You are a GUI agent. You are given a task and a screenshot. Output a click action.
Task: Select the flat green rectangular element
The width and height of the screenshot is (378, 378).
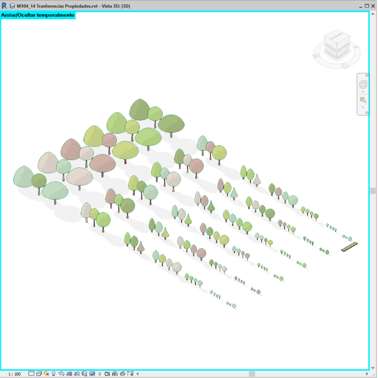coord(350,246)
